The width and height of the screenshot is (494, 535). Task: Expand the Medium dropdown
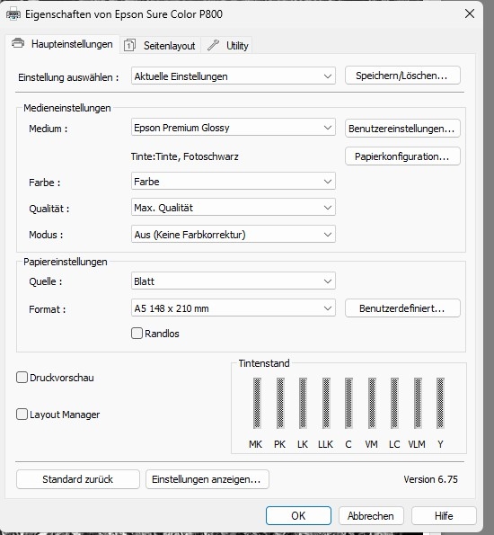pyautogui.click(x=234, y=128)
